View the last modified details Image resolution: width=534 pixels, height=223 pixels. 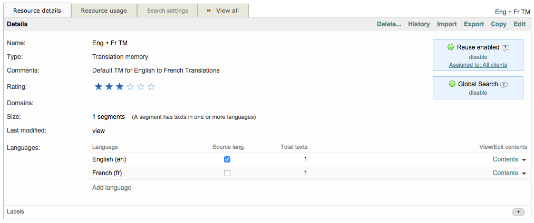(x=99, y=131)
